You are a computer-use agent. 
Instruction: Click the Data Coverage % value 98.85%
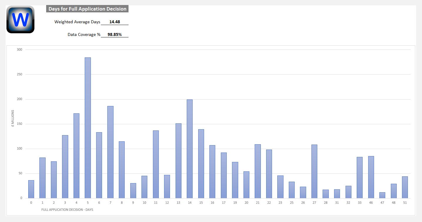tap(114, 34)
